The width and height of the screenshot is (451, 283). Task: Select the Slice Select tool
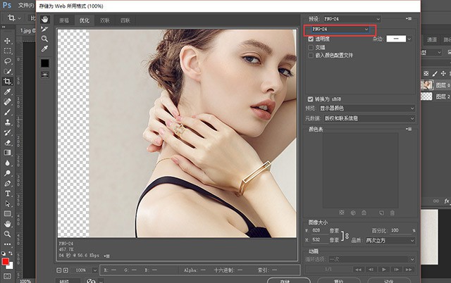(44, 29)
